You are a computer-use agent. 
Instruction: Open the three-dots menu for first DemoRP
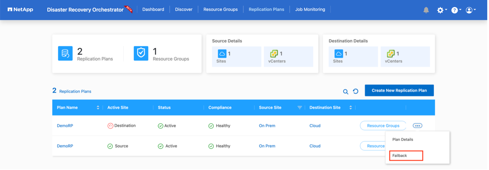[417, 126]
